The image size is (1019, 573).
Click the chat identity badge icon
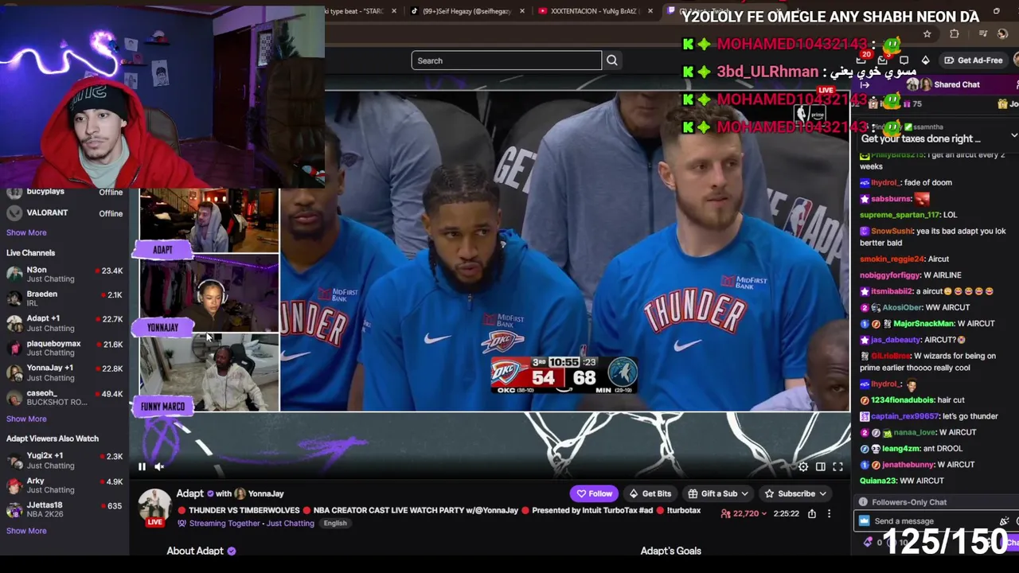tap(865, 521)
